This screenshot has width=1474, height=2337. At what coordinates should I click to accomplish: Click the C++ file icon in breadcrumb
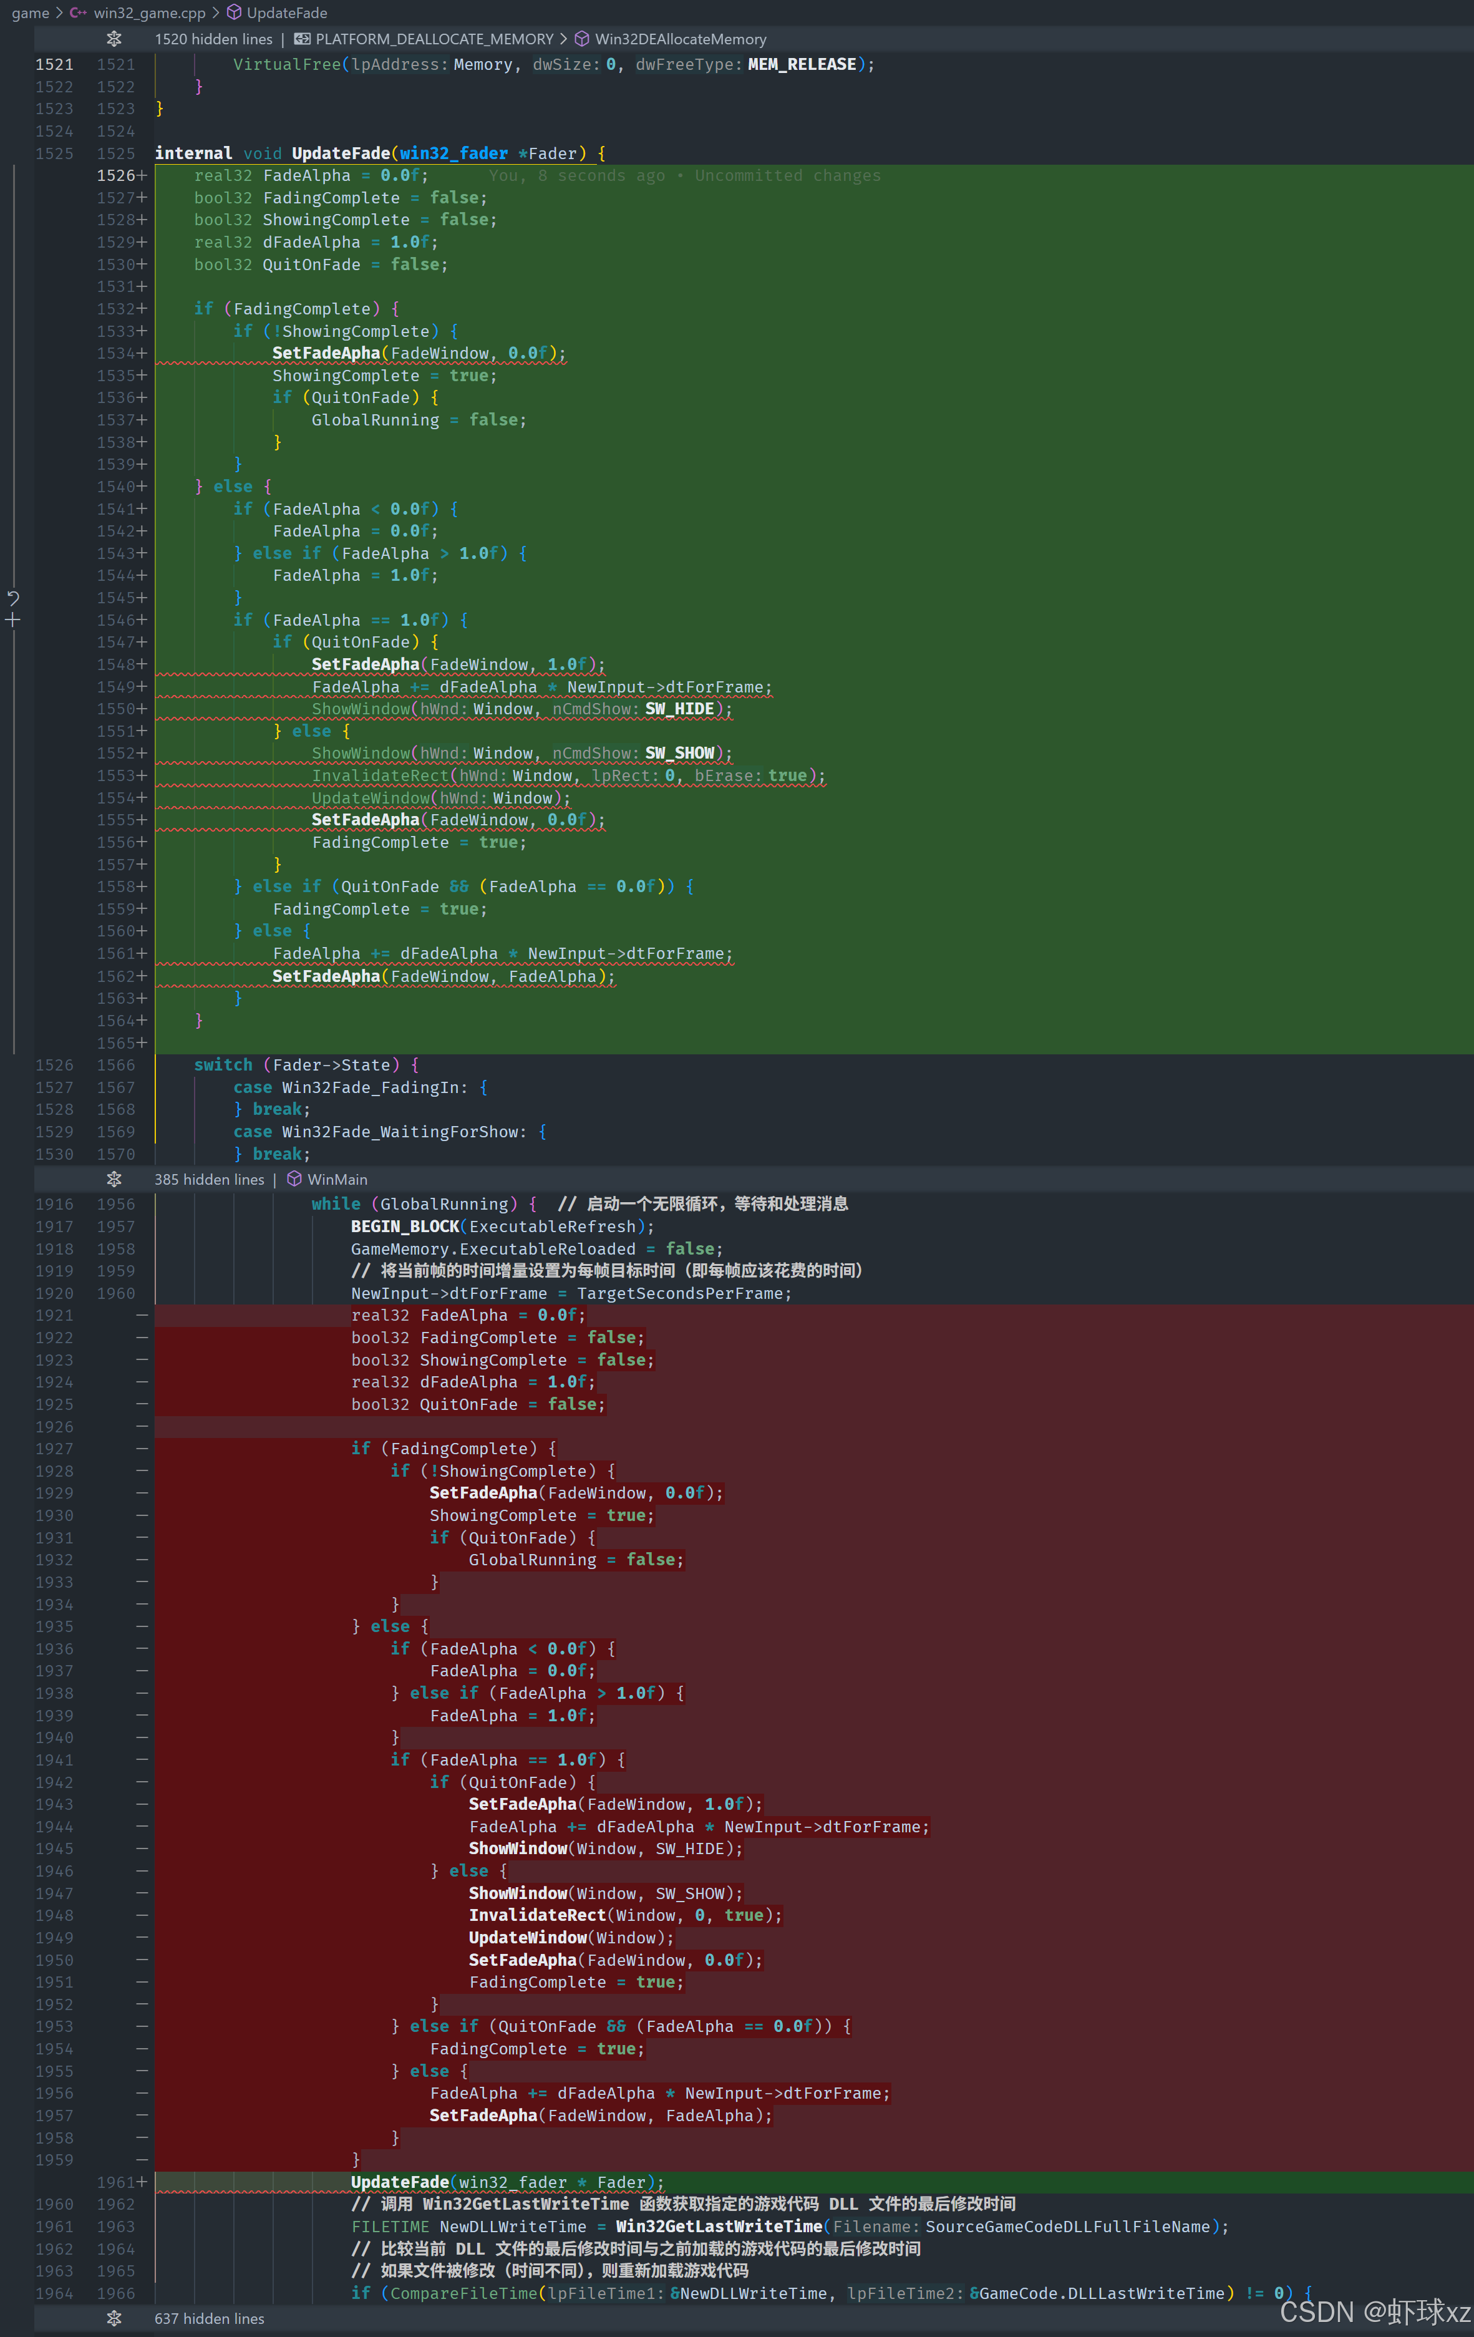click(x=79, y=12)
